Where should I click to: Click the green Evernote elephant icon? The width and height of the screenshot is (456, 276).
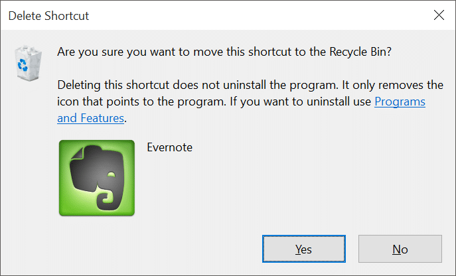(x=97, y=178)
